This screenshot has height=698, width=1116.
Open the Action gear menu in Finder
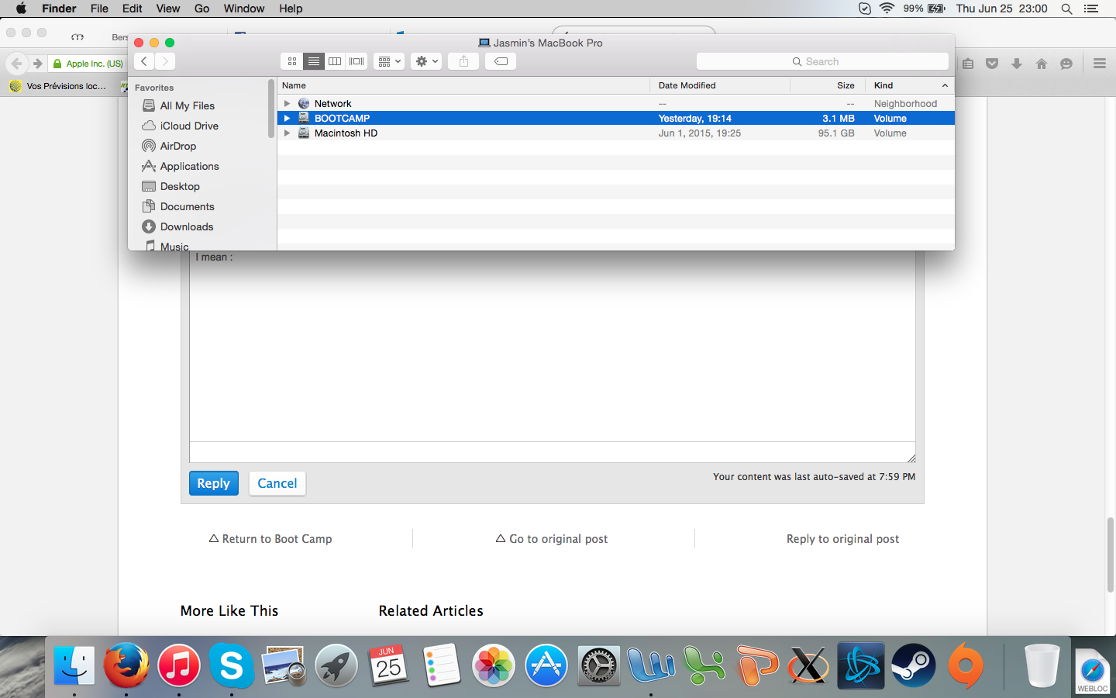tap(426, 61)
